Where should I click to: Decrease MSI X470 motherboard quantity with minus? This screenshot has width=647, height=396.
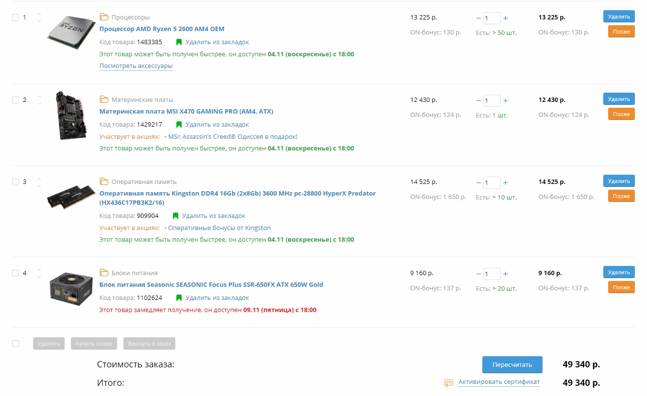coord(478,100)
